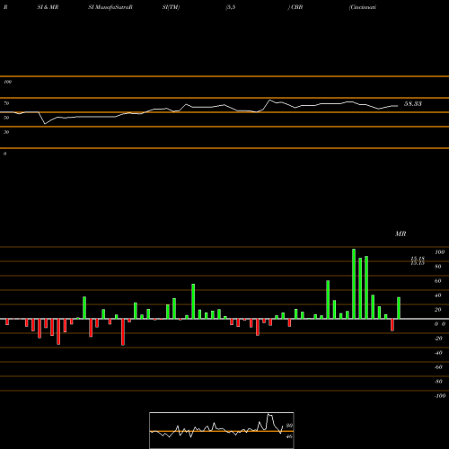Click the 'SI(TM)' header text
The height and width of the screenshot is (449, 449).
point(171,7)
